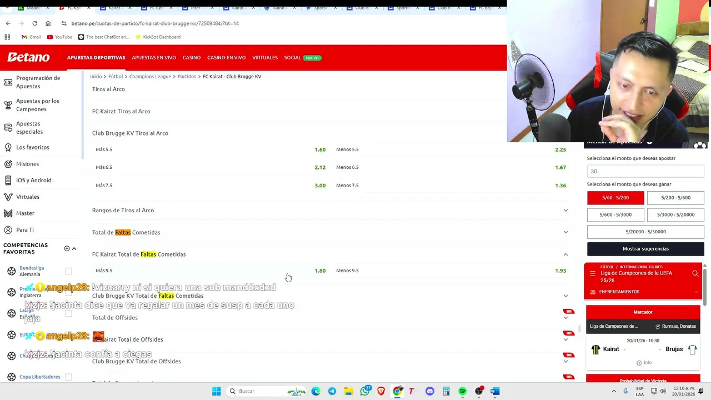Screen dimensions: 711x400
Task: Open Apuestas en Vivo tab
Action: tap(154, 58)
